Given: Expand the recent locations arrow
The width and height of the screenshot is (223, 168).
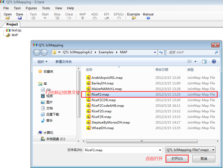Looking at the screenshot, I should pos(49,52).
